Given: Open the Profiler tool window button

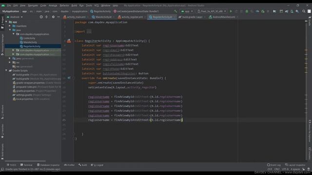Looking at the screenshot, I should click(69, 165).
